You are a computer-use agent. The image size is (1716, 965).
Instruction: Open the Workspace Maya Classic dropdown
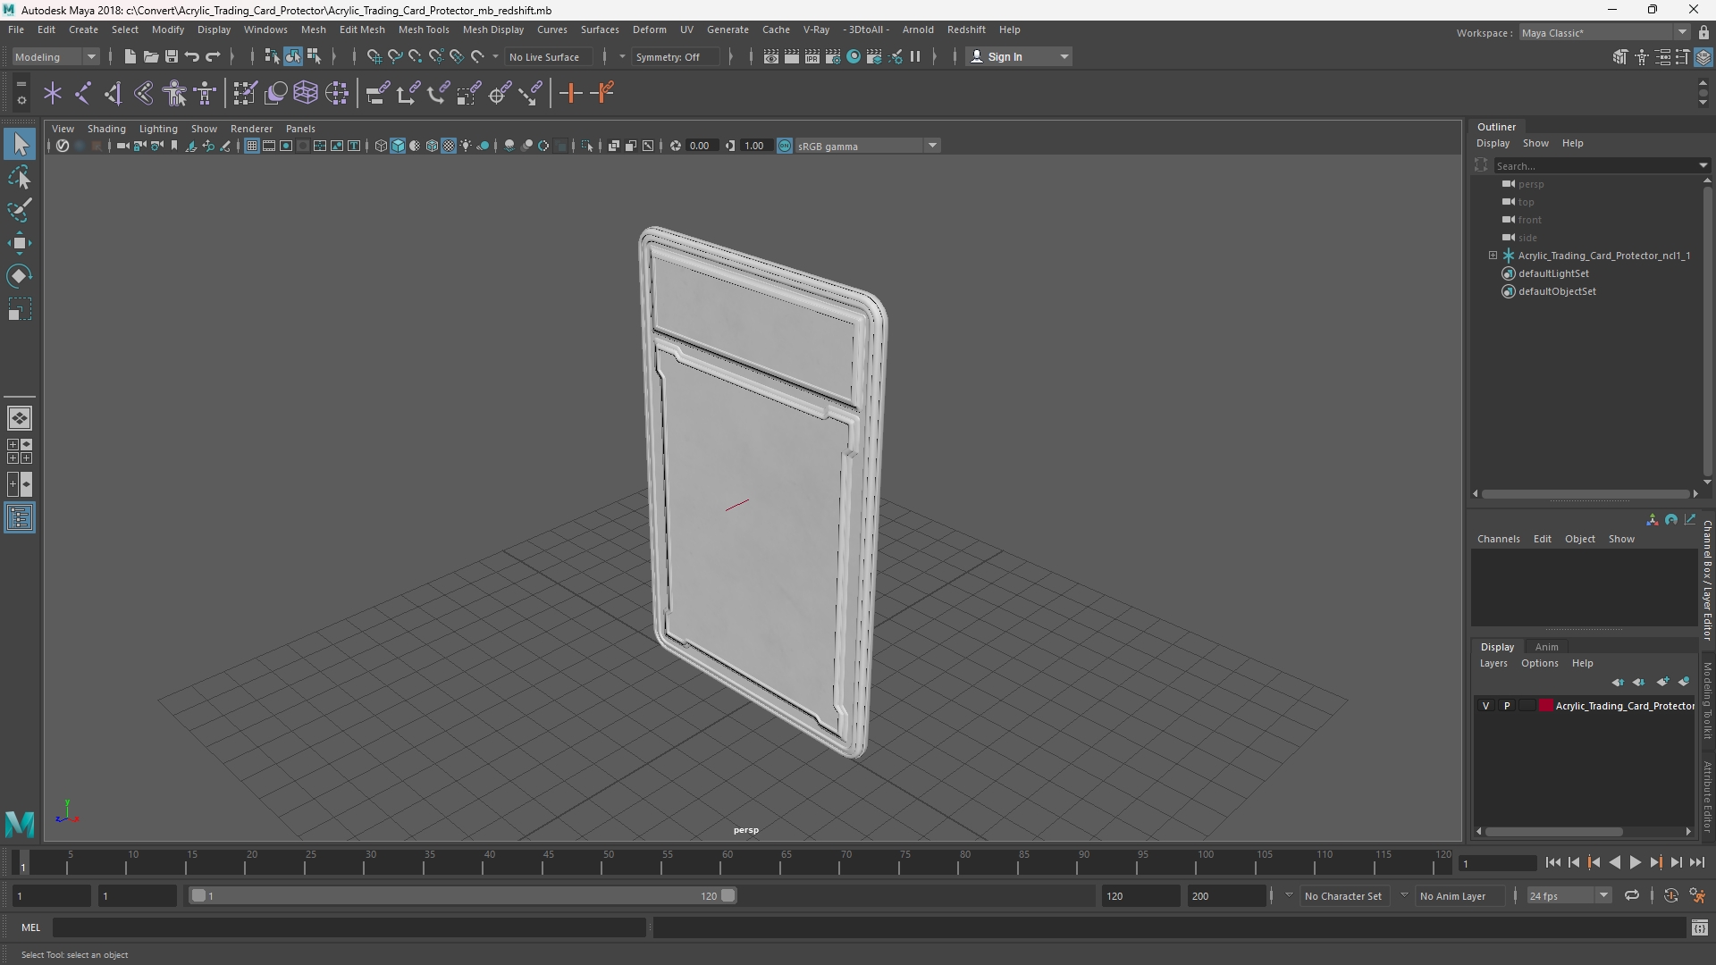(x=1604, y=32)
